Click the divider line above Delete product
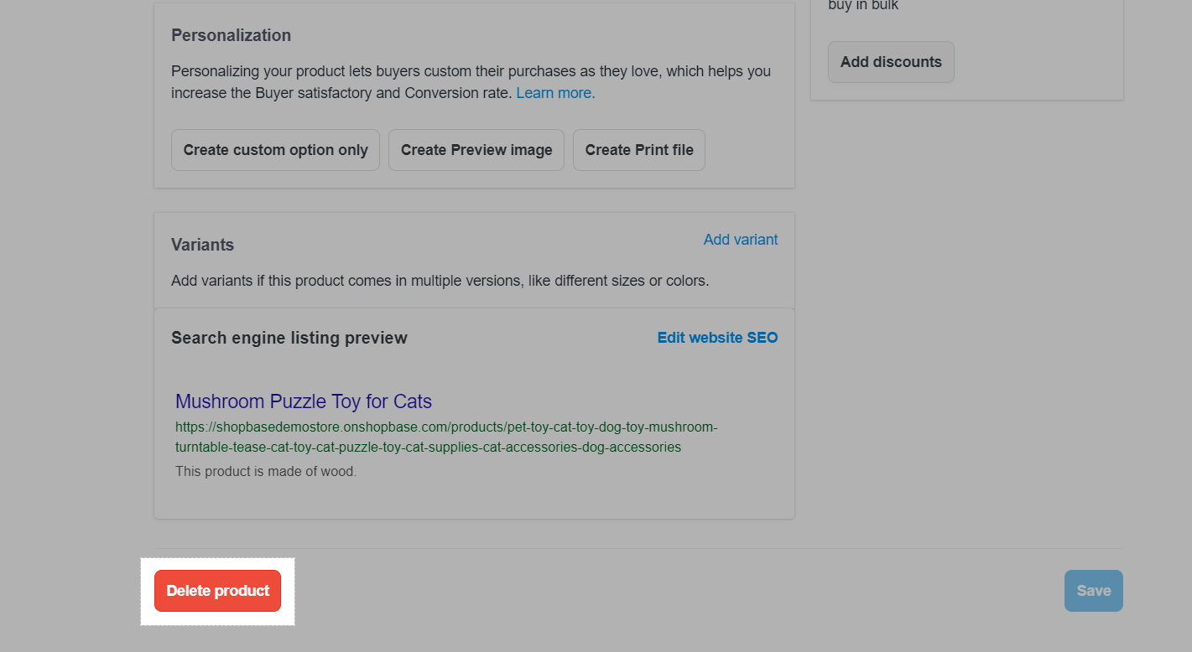Viewport: 1192px width, 652px height. point(638,549)
